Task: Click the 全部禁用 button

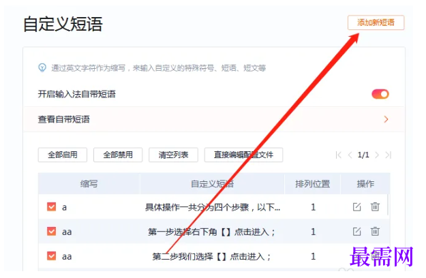Action: point(118,155)
